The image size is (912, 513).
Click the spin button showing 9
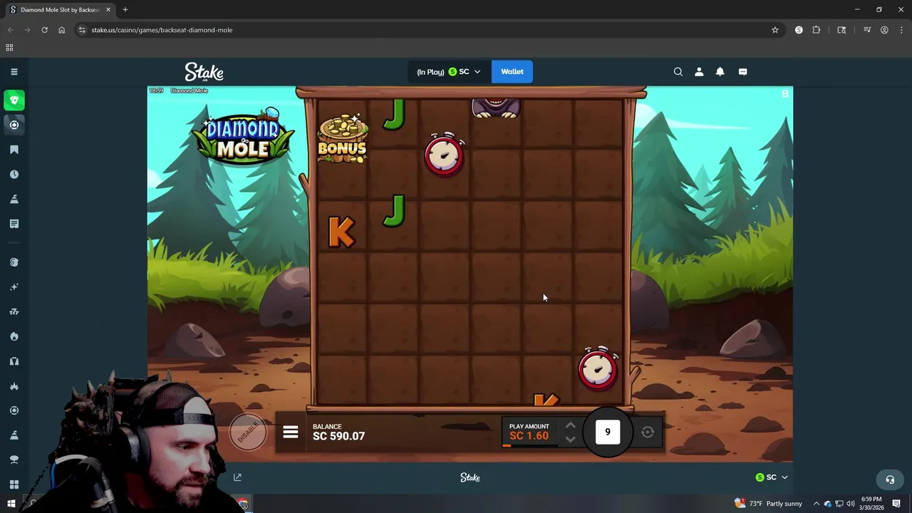click(x=607, y=432)
